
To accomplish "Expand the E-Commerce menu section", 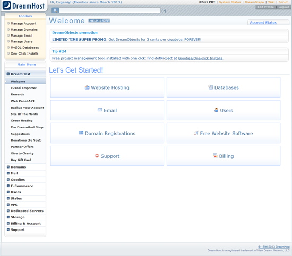I will pos(25,186).
